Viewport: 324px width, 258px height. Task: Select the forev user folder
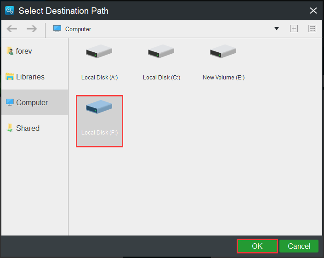[35, 51]
